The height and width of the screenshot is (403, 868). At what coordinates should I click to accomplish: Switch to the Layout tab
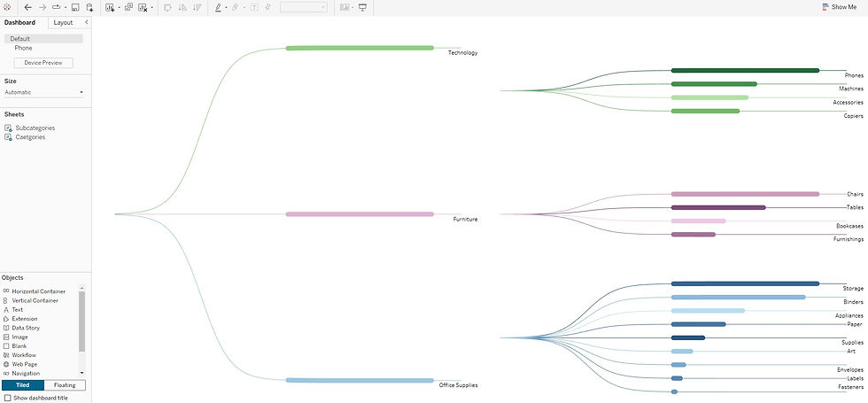coord(63,23)
